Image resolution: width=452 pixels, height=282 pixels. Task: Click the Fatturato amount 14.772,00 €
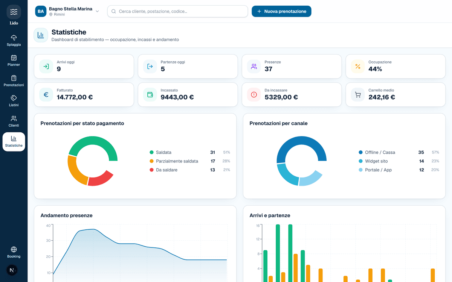(75, 97)
